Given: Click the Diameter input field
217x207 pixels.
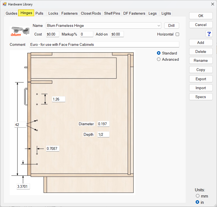Looking at the screenshot, I should (x=103, y=124).
